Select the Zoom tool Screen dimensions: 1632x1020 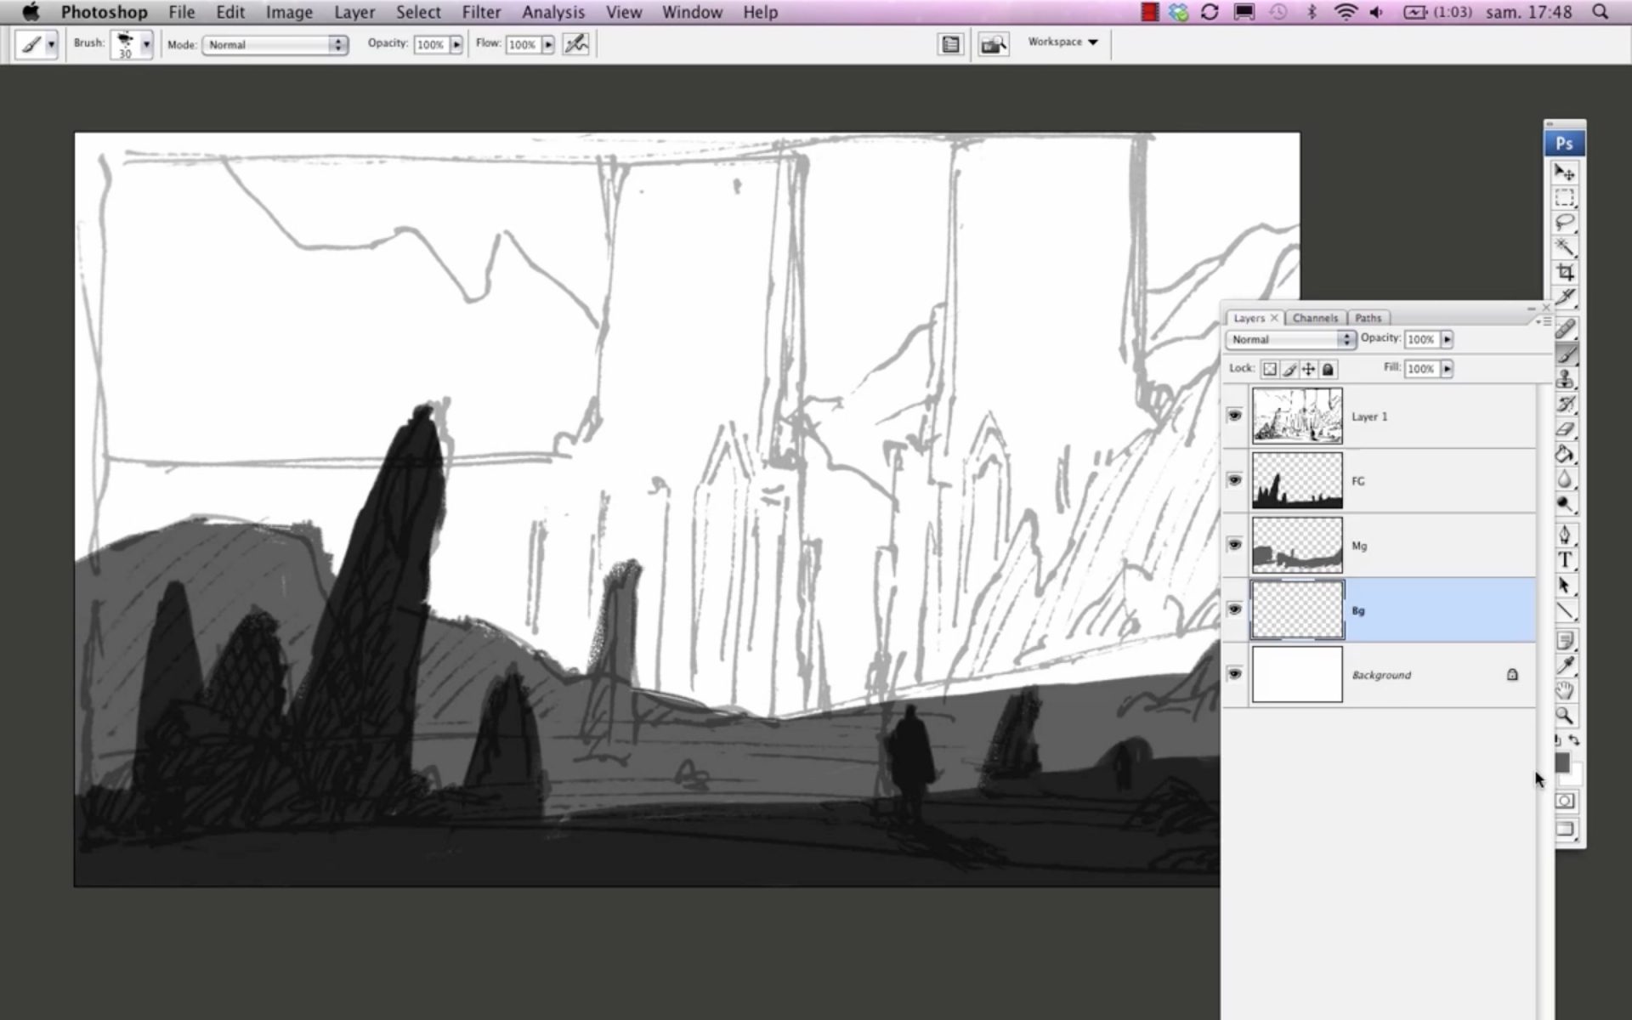tap(1564, 716)
